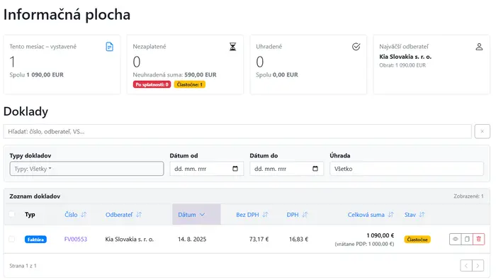Click the document icon in the Tento mesiac card
Screen dimensions: 496x280
click(109, 47)
